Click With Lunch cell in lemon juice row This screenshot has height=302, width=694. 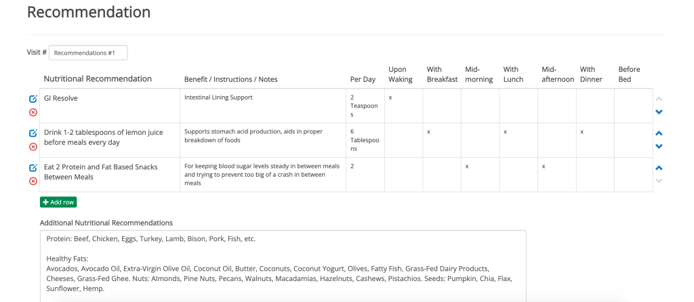(518, 140)
